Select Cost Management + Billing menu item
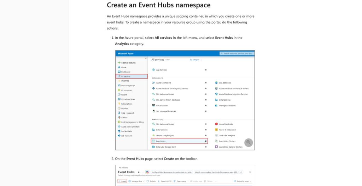This screenshot has height=186, width=362. coord(132,122)
